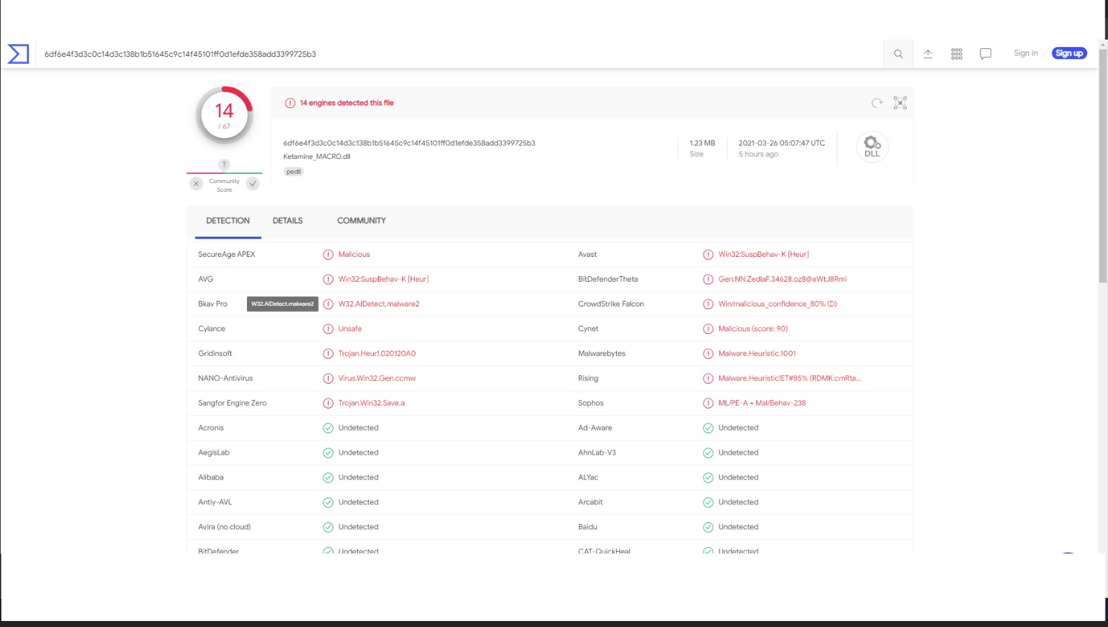The height and width of the screenshot is (627, 1108).
Task: Click Gen:NN.ZedlaF BitDefenderTheta result
Action: (783, 279)
